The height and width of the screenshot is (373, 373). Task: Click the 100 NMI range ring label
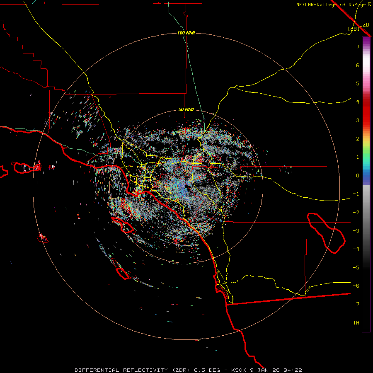coord(186,33)
